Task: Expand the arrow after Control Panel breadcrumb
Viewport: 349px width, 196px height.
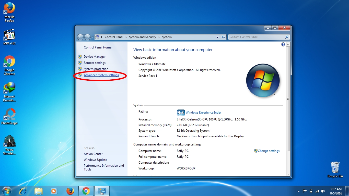Action: tap(126, 37)
